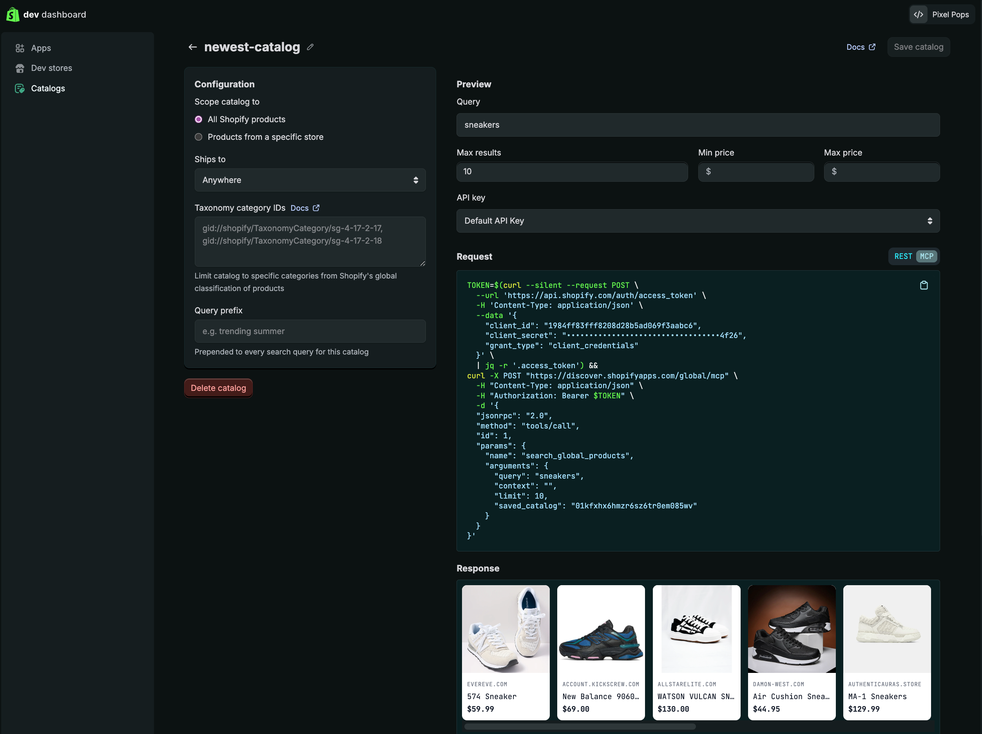The image size is (982, 734).
Task: Click the ALLSTARELITE.COM store label
Action: tap(686, 684)
